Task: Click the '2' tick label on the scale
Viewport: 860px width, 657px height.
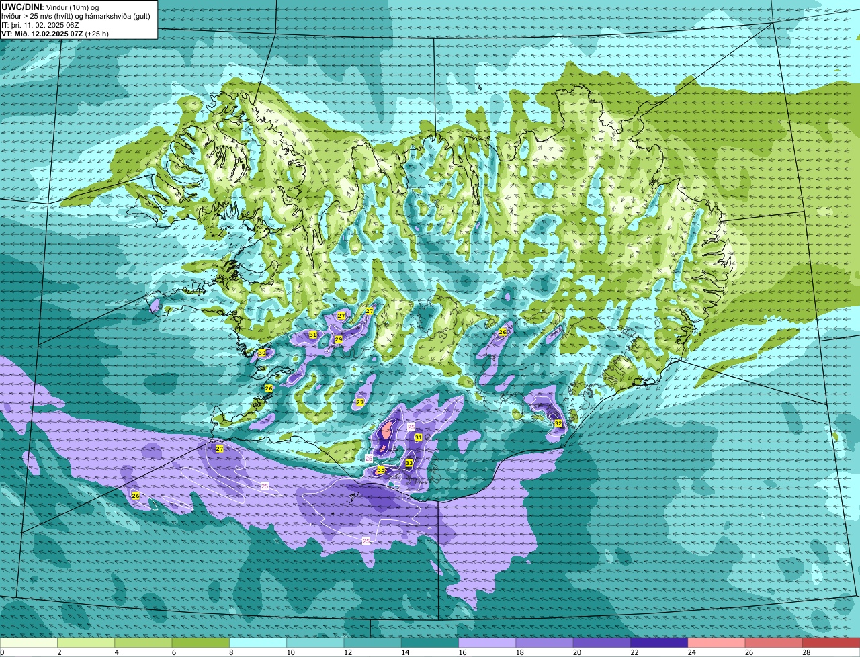Action: pos(59,652)
